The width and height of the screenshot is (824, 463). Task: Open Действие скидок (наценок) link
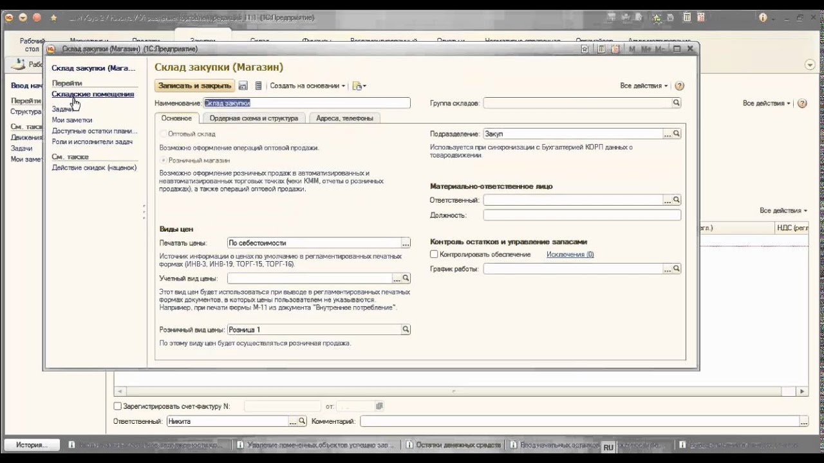pyautogui.click(x=94, y=167)
